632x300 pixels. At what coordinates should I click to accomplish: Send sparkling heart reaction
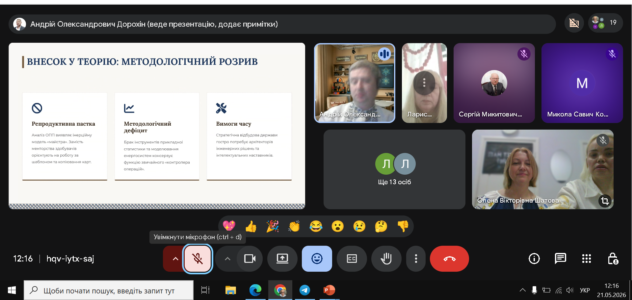tap(229, 226)
